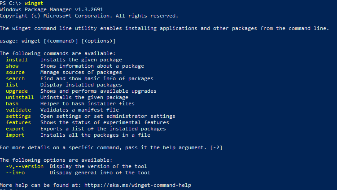Click the aka.ms/winget-command-help URL
337x190 pixels.
click(138, 185)
